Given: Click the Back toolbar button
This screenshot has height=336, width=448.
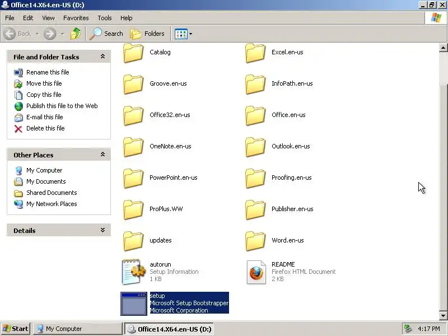Looking at the screenshot, I should pyautogui.click(x=18, y=34).
